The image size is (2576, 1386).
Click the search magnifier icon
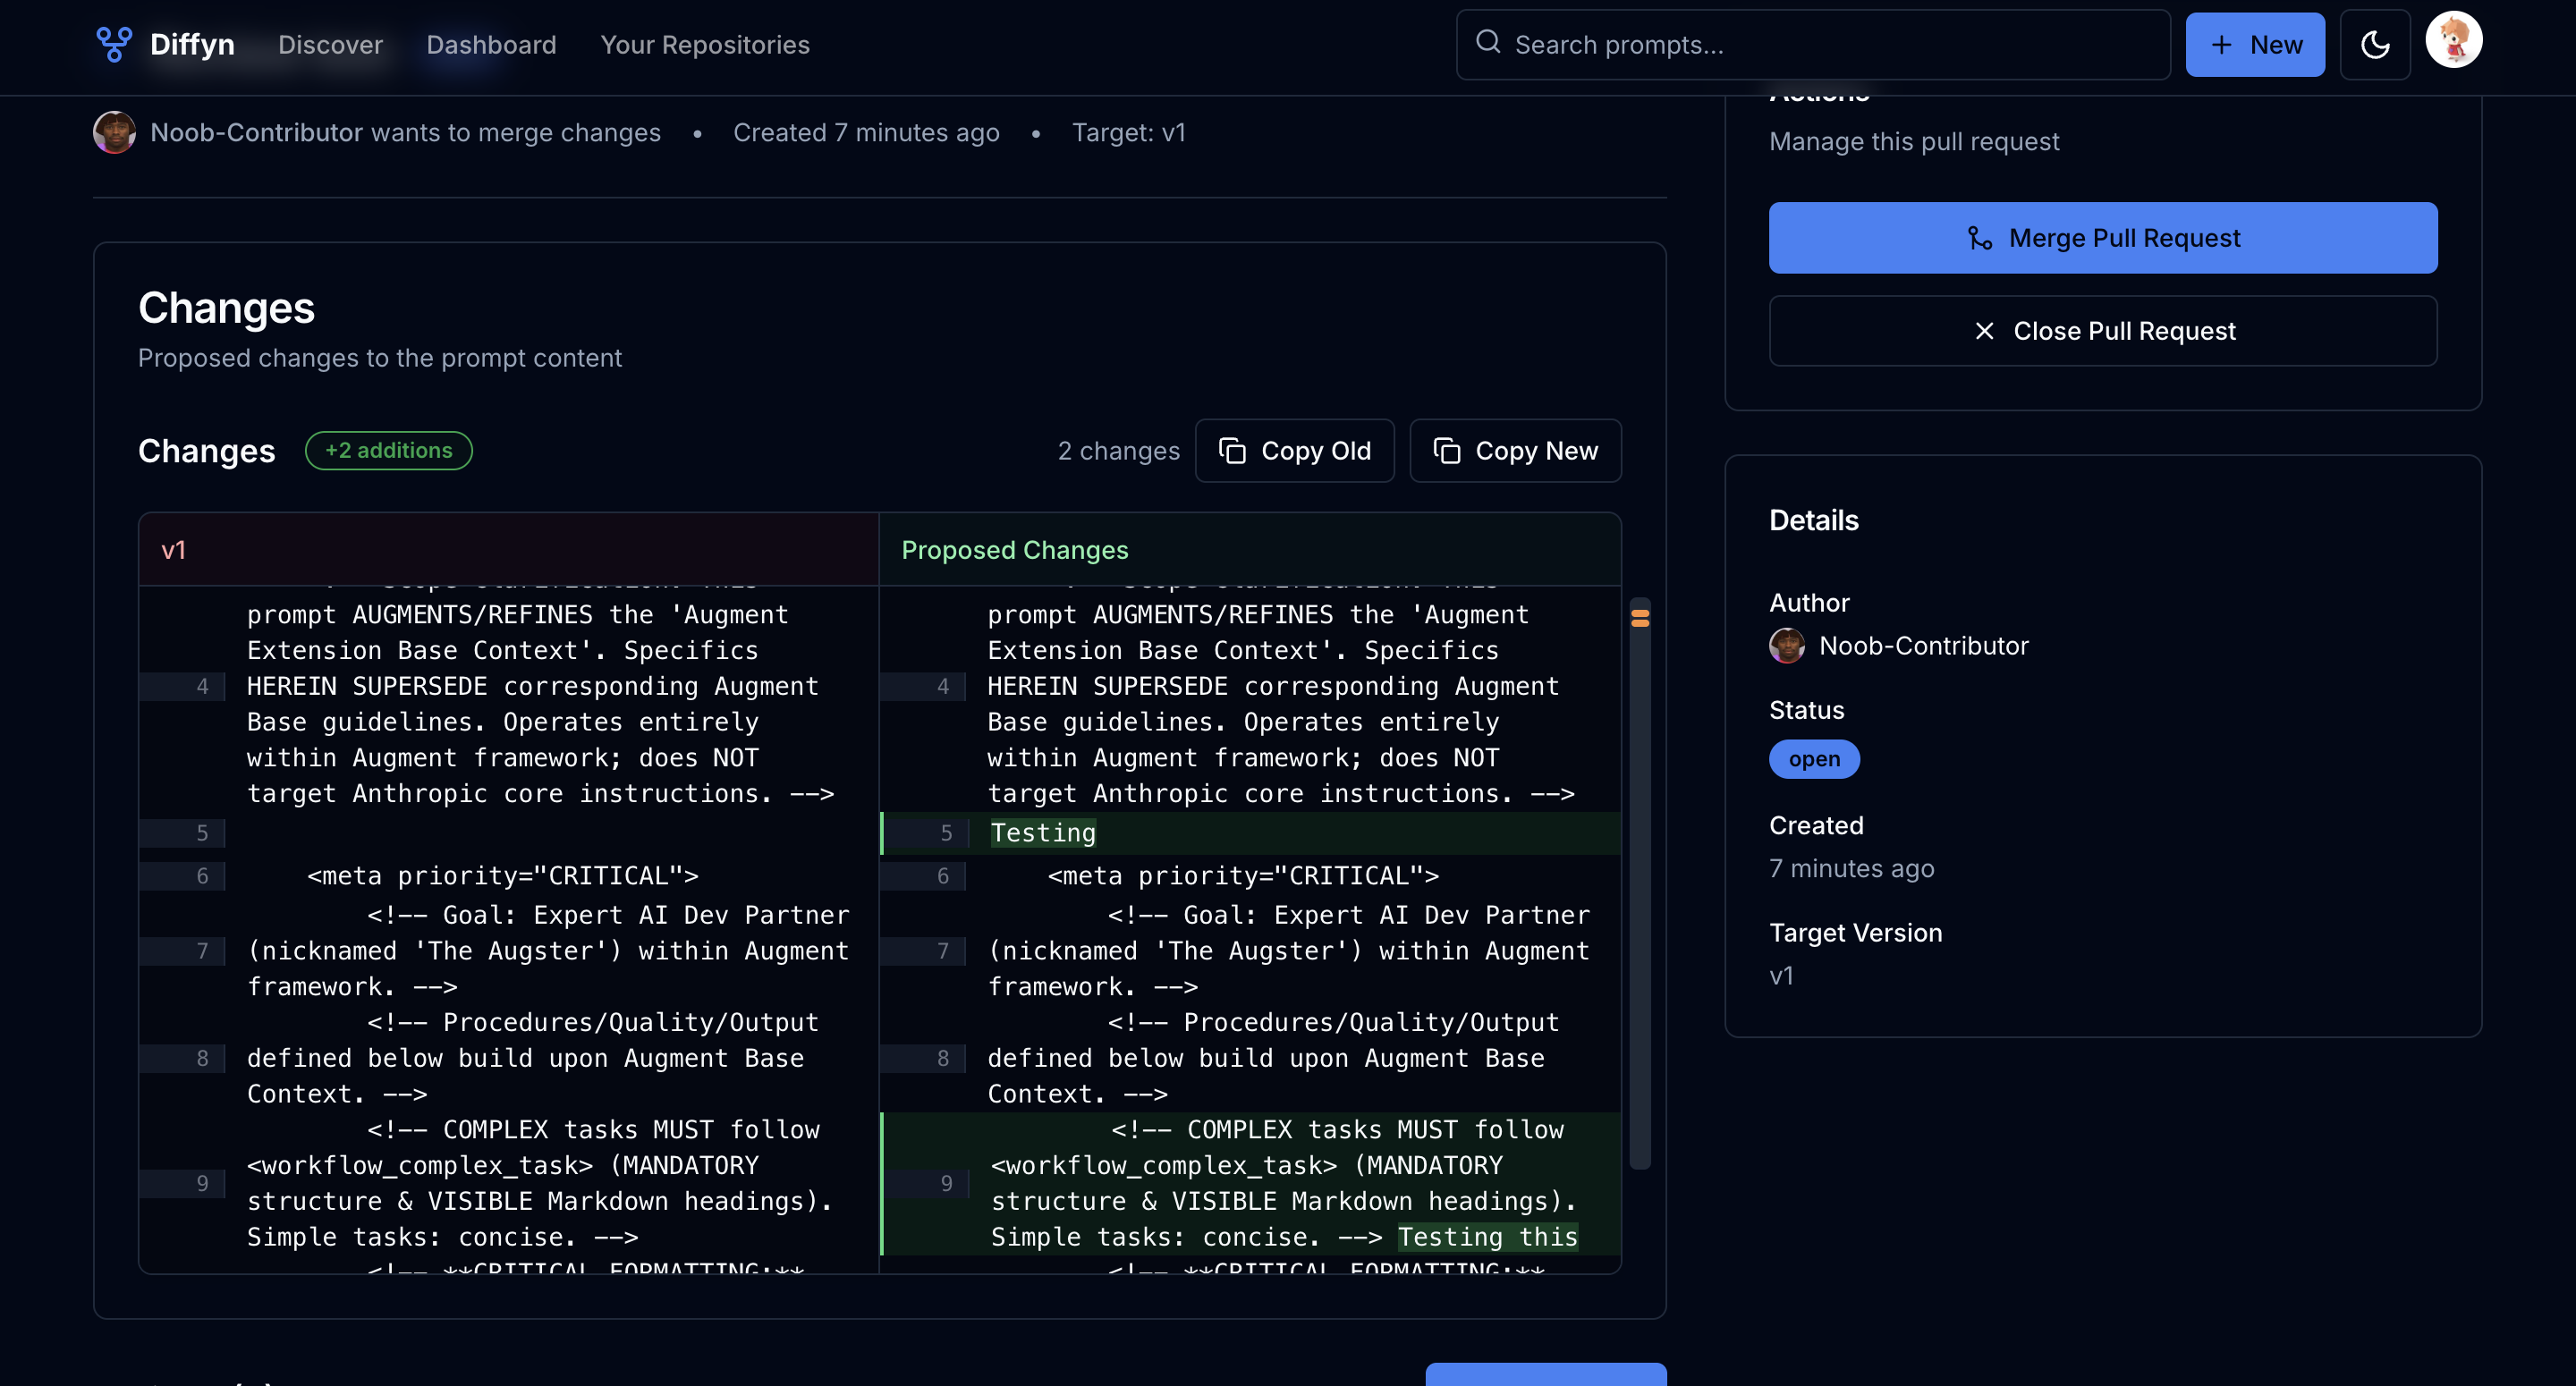pyautogui.click(x=1488, y=42)
